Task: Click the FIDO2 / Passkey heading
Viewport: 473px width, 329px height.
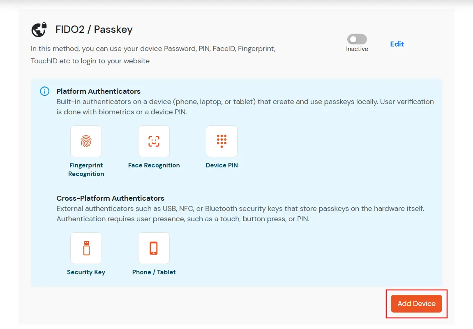Action: pyautogui.click(x=94, y=30)
